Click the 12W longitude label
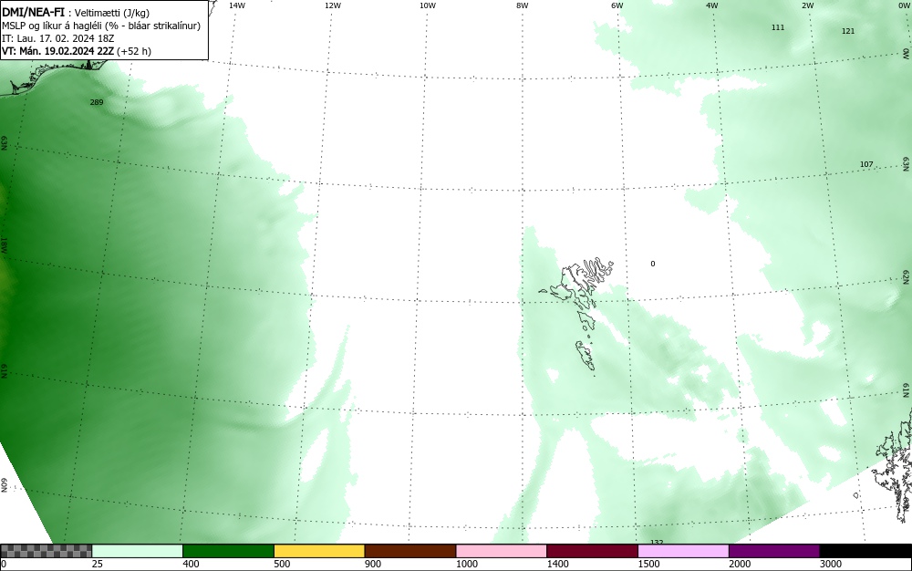 tap(333, 5)
